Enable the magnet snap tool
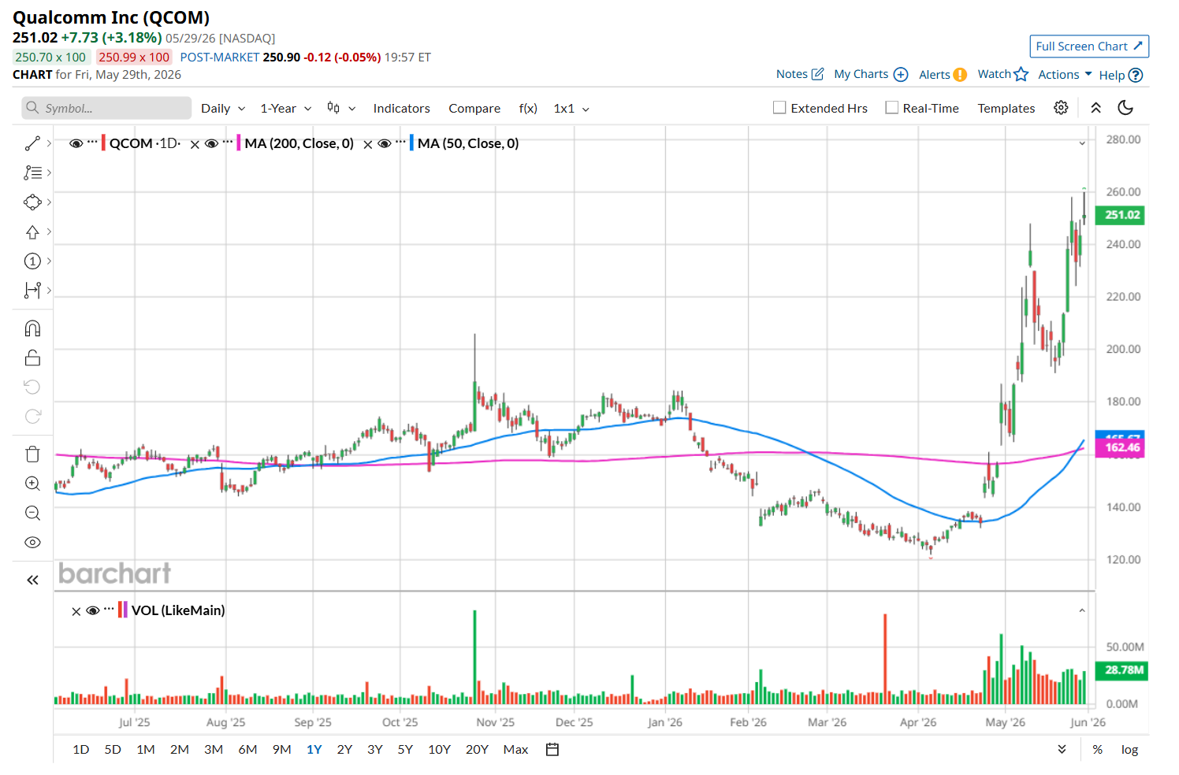 (x=32, y=328)
